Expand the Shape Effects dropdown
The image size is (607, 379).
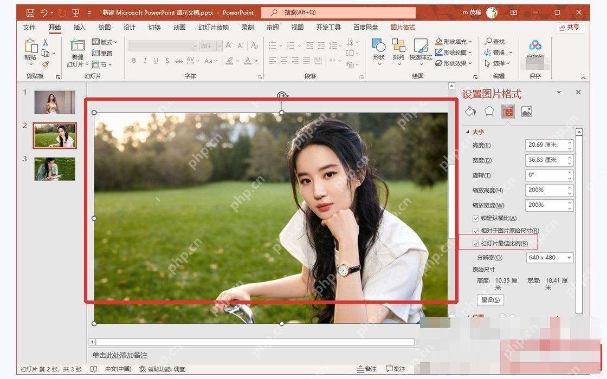(x=470, y=63)
